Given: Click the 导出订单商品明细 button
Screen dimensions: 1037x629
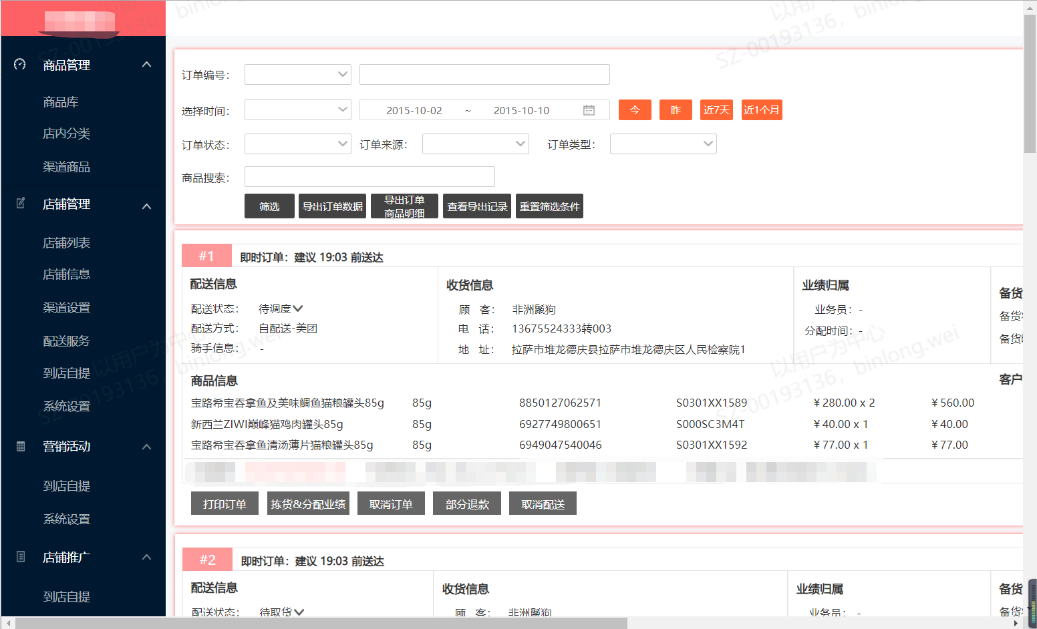Looking at the screenshot, I should click(x=404, y=206).
